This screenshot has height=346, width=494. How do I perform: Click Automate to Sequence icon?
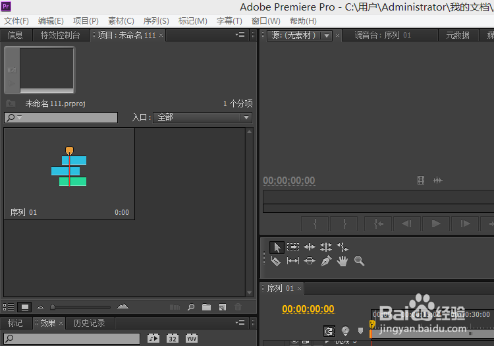pyautogui.click(x=175, y=307)
